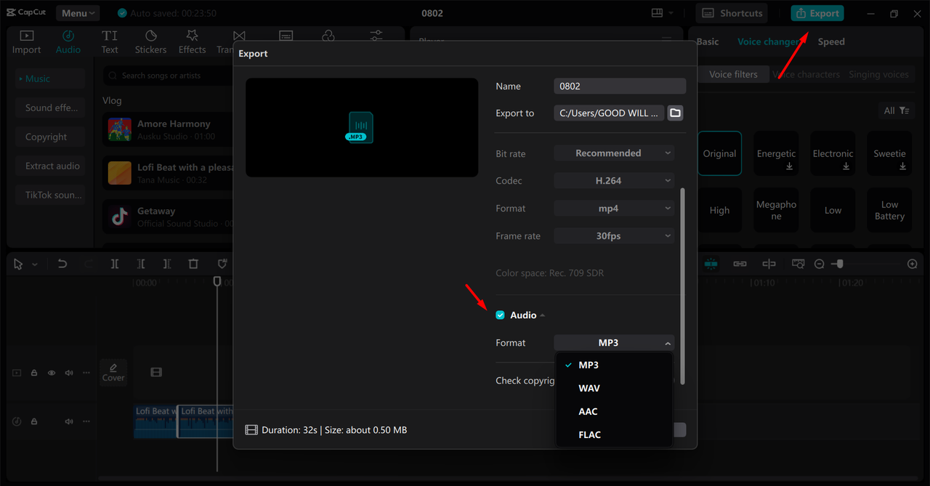
Task: Expand the select tool mode chevron
Action: pos(35,264)
